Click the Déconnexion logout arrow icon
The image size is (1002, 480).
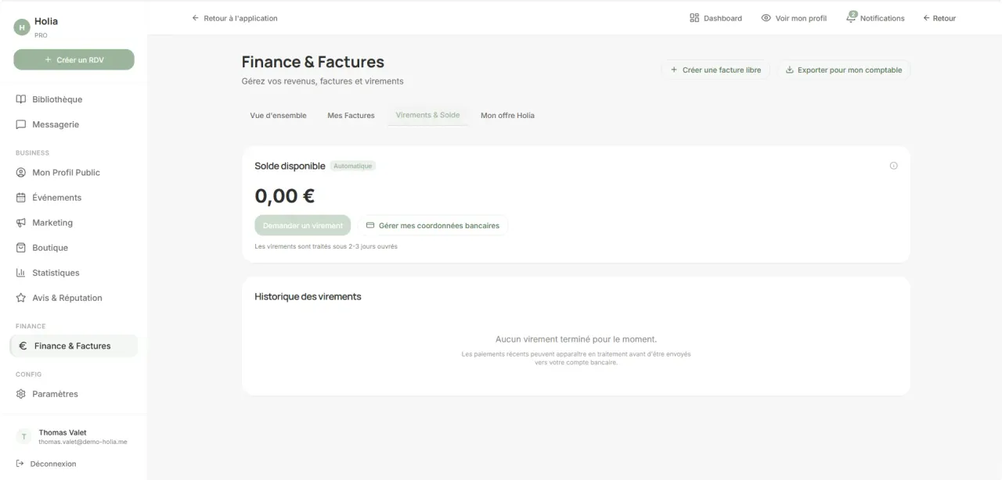tap(20, 464)
